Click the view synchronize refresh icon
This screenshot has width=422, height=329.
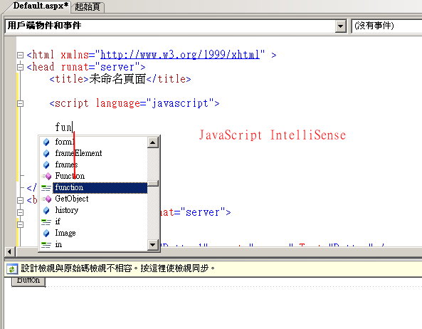(x=12, y=268)
